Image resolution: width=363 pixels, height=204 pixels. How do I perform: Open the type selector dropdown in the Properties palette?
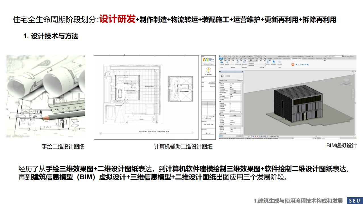[x=236, y=80]
